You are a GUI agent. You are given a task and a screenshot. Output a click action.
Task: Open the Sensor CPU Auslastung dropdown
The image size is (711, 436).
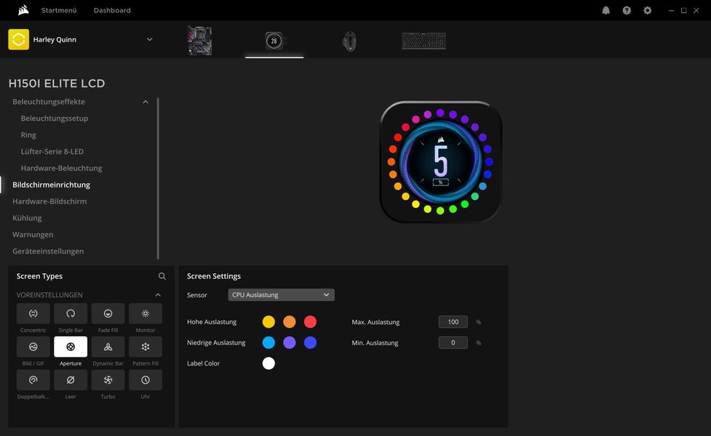pos(281,295)
